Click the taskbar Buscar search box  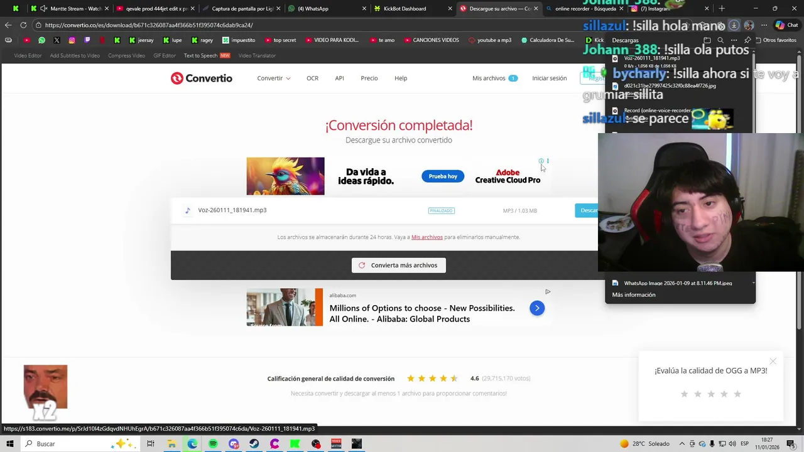80,444
